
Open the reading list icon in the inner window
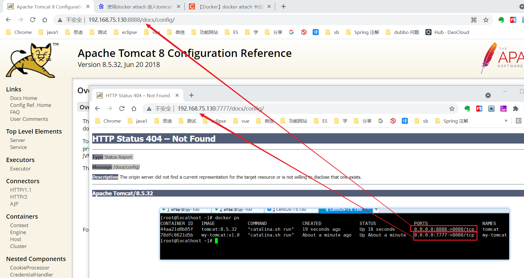(x=519, y=121)
